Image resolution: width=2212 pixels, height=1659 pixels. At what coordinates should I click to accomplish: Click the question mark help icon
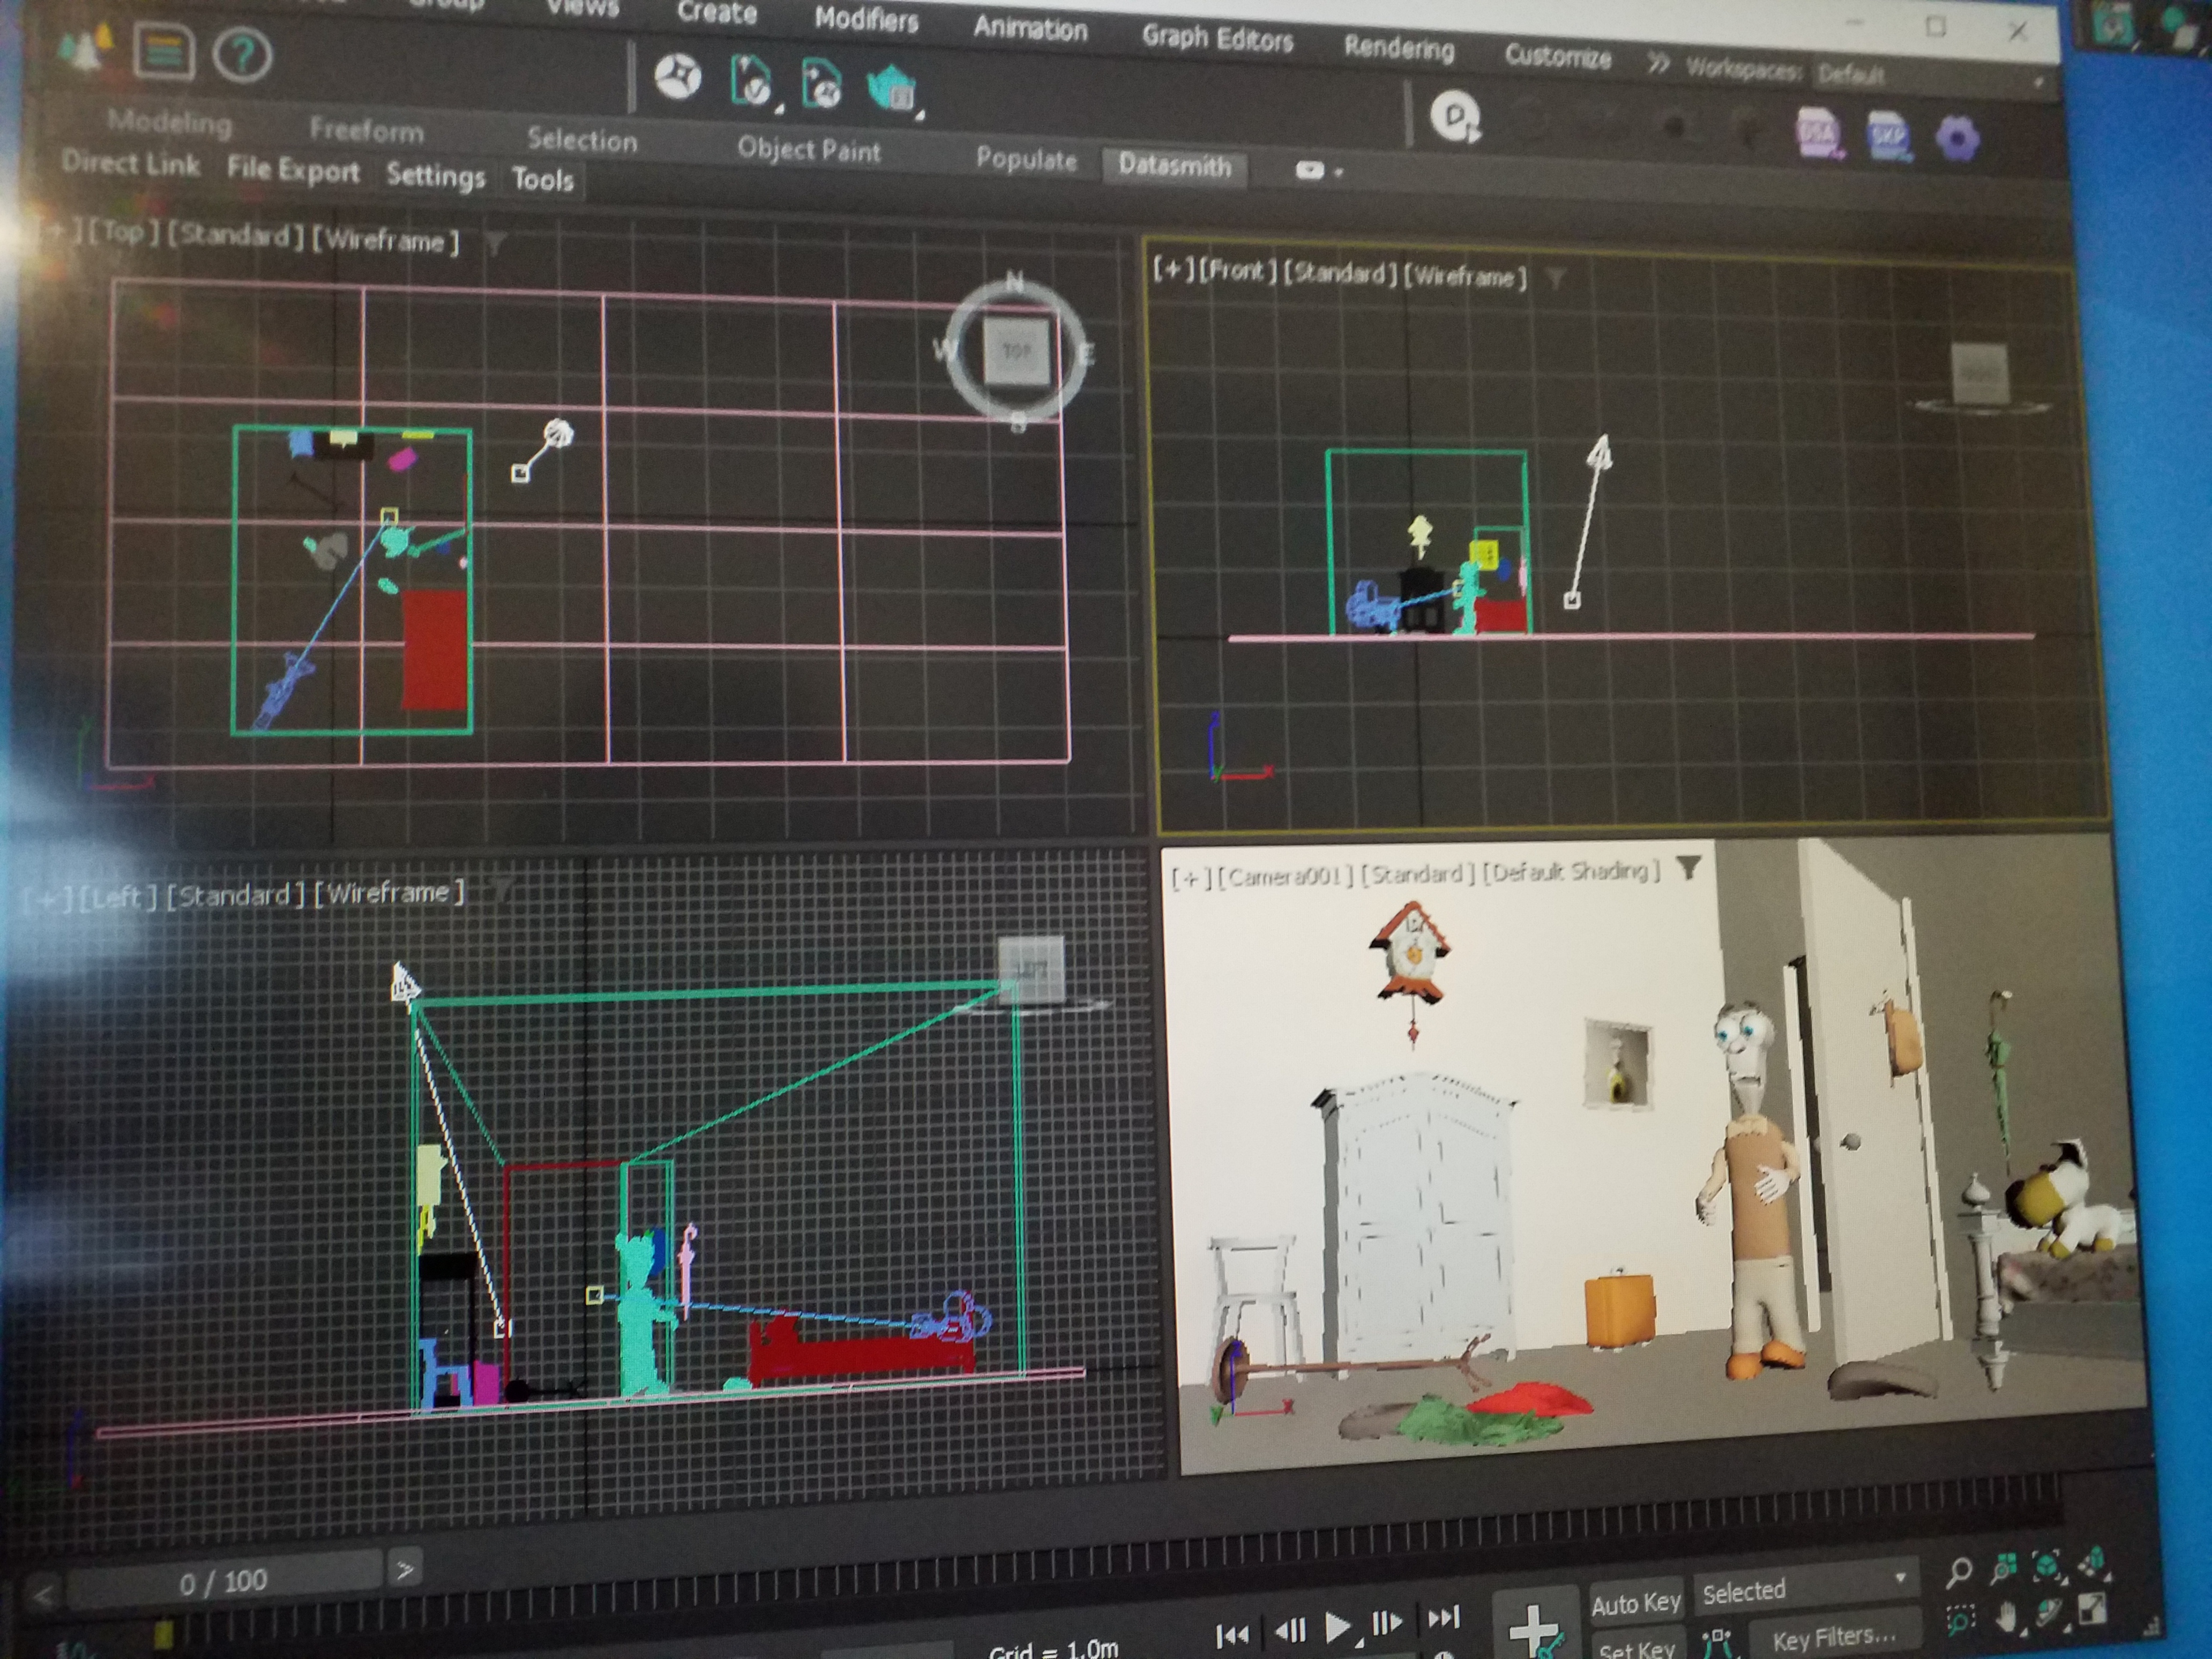pos(242,55)
